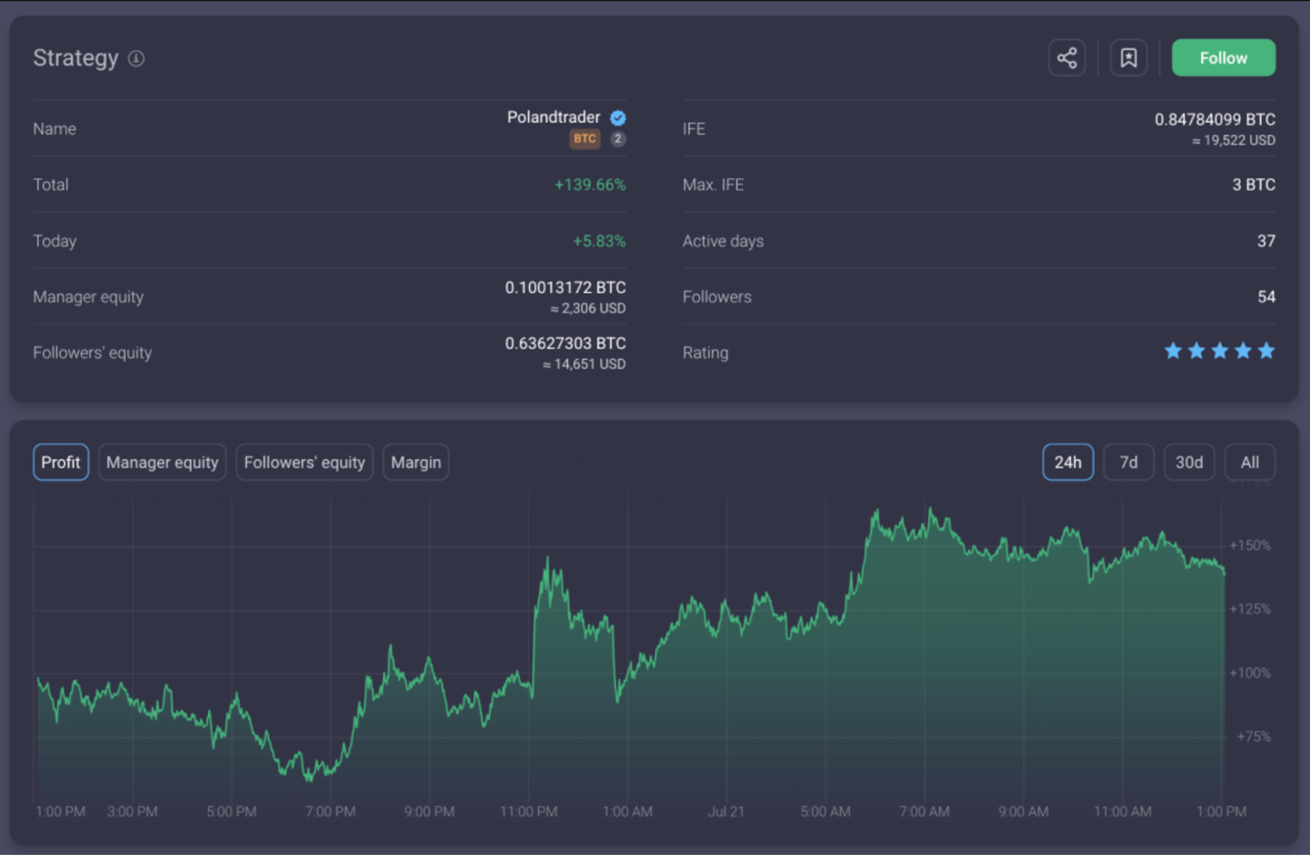The image size is (1310, 855).
Task: Click the +75% axis label on chart
Action: pyautogui.click(x=1254, y=736)
